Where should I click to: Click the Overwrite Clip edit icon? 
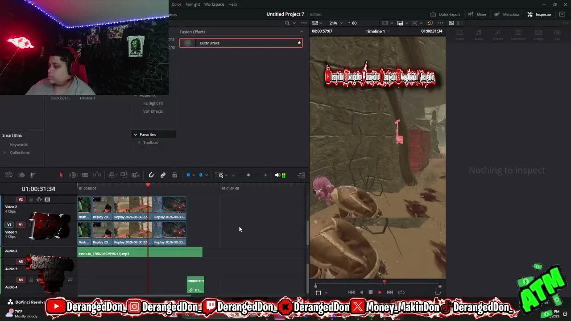pyautogui.click(x=124, y=175)
